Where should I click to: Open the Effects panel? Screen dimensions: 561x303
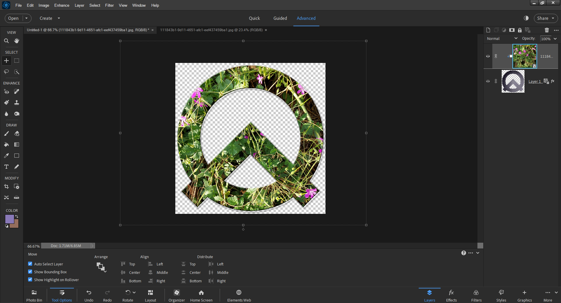[x=451, y=295]
